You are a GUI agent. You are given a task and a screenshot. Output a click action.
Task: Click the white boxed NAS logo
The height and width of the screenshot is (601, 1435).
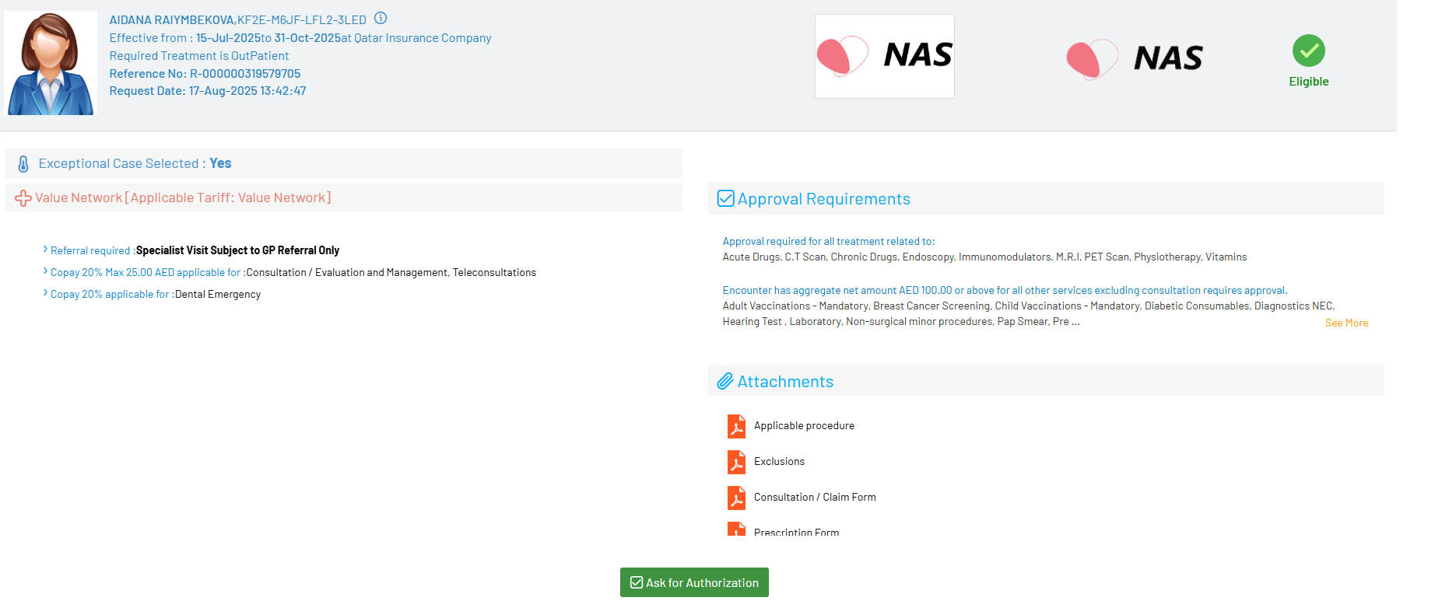(884, 56)
